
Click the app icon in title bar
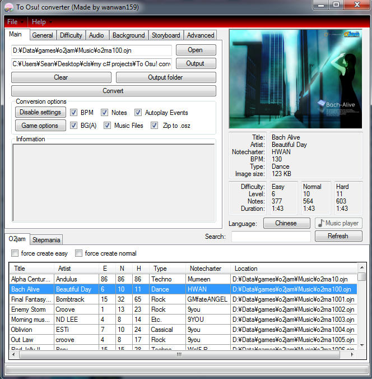9,7
